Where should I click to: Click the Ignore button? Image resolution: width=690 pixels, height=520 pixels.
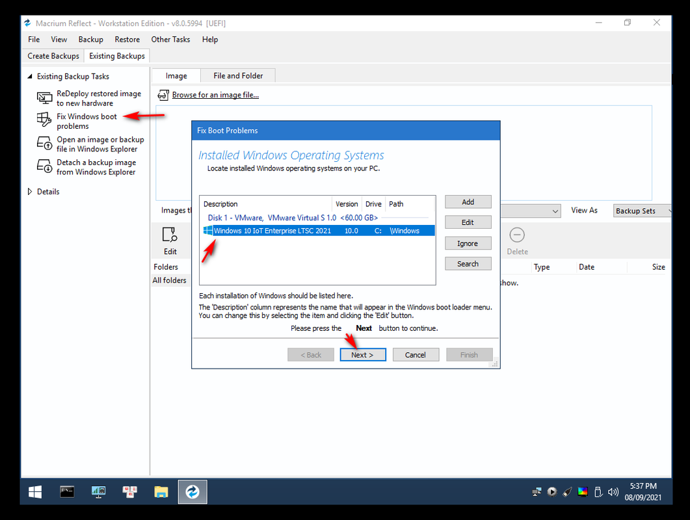point(468,243)
